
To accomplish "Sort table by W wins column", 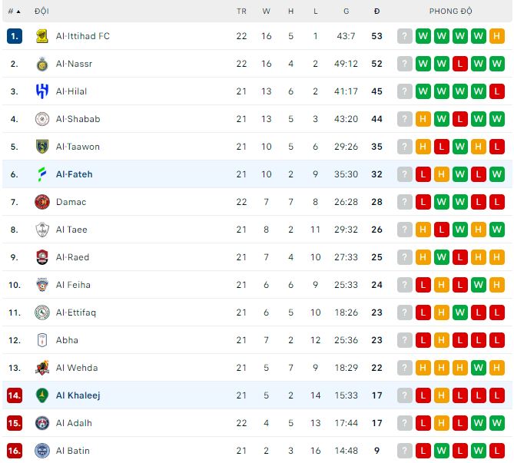I will click(266, 12).
